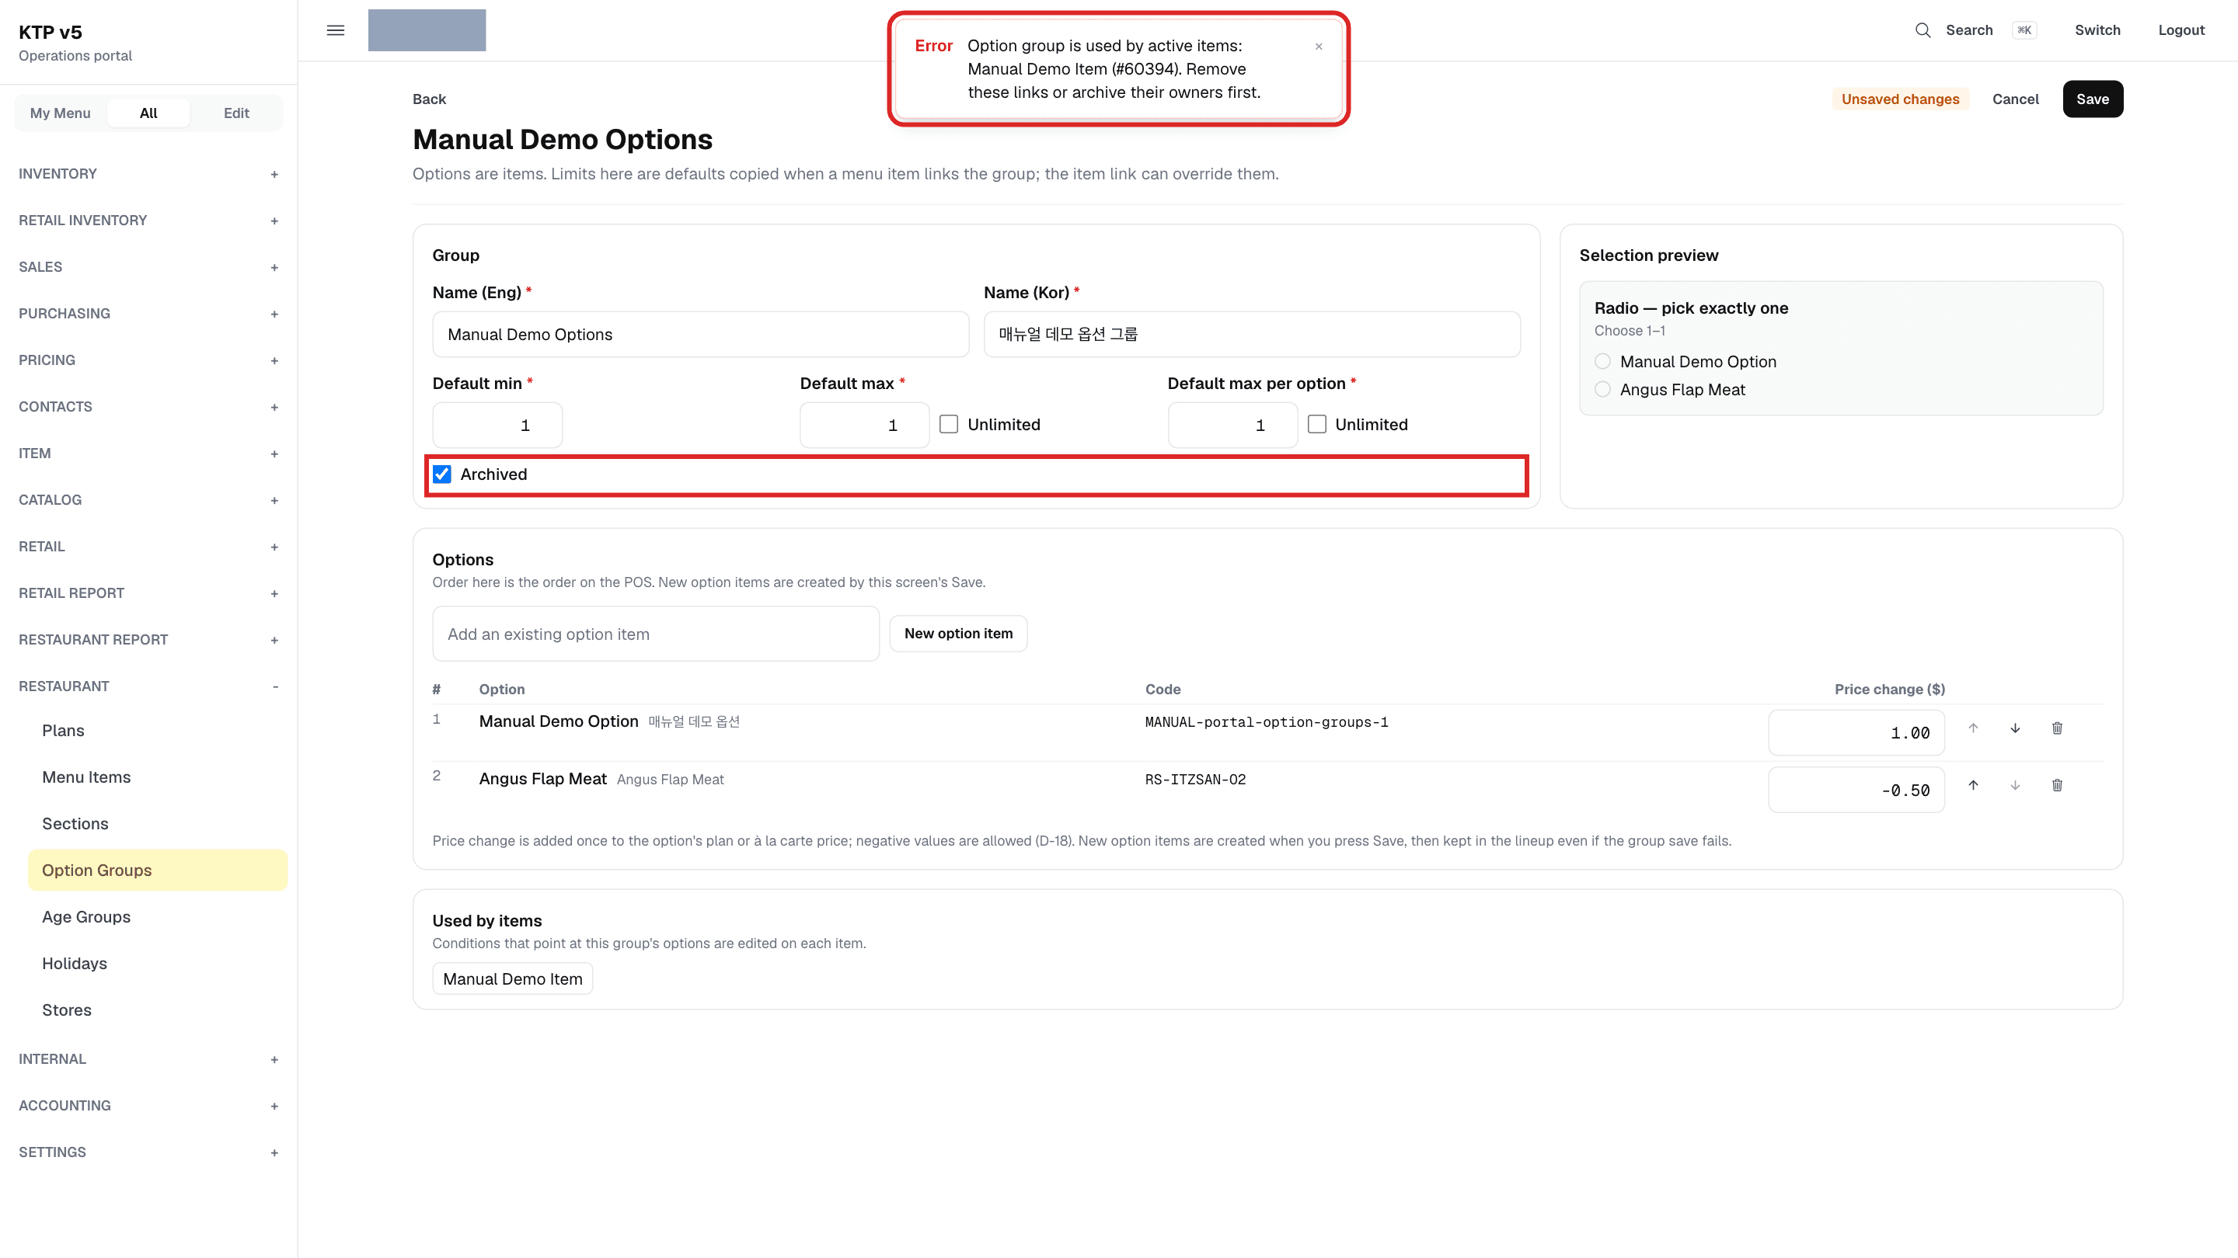Uncheck the Archived checkbox
The image size is (2238, 1258).
point(442,474)
